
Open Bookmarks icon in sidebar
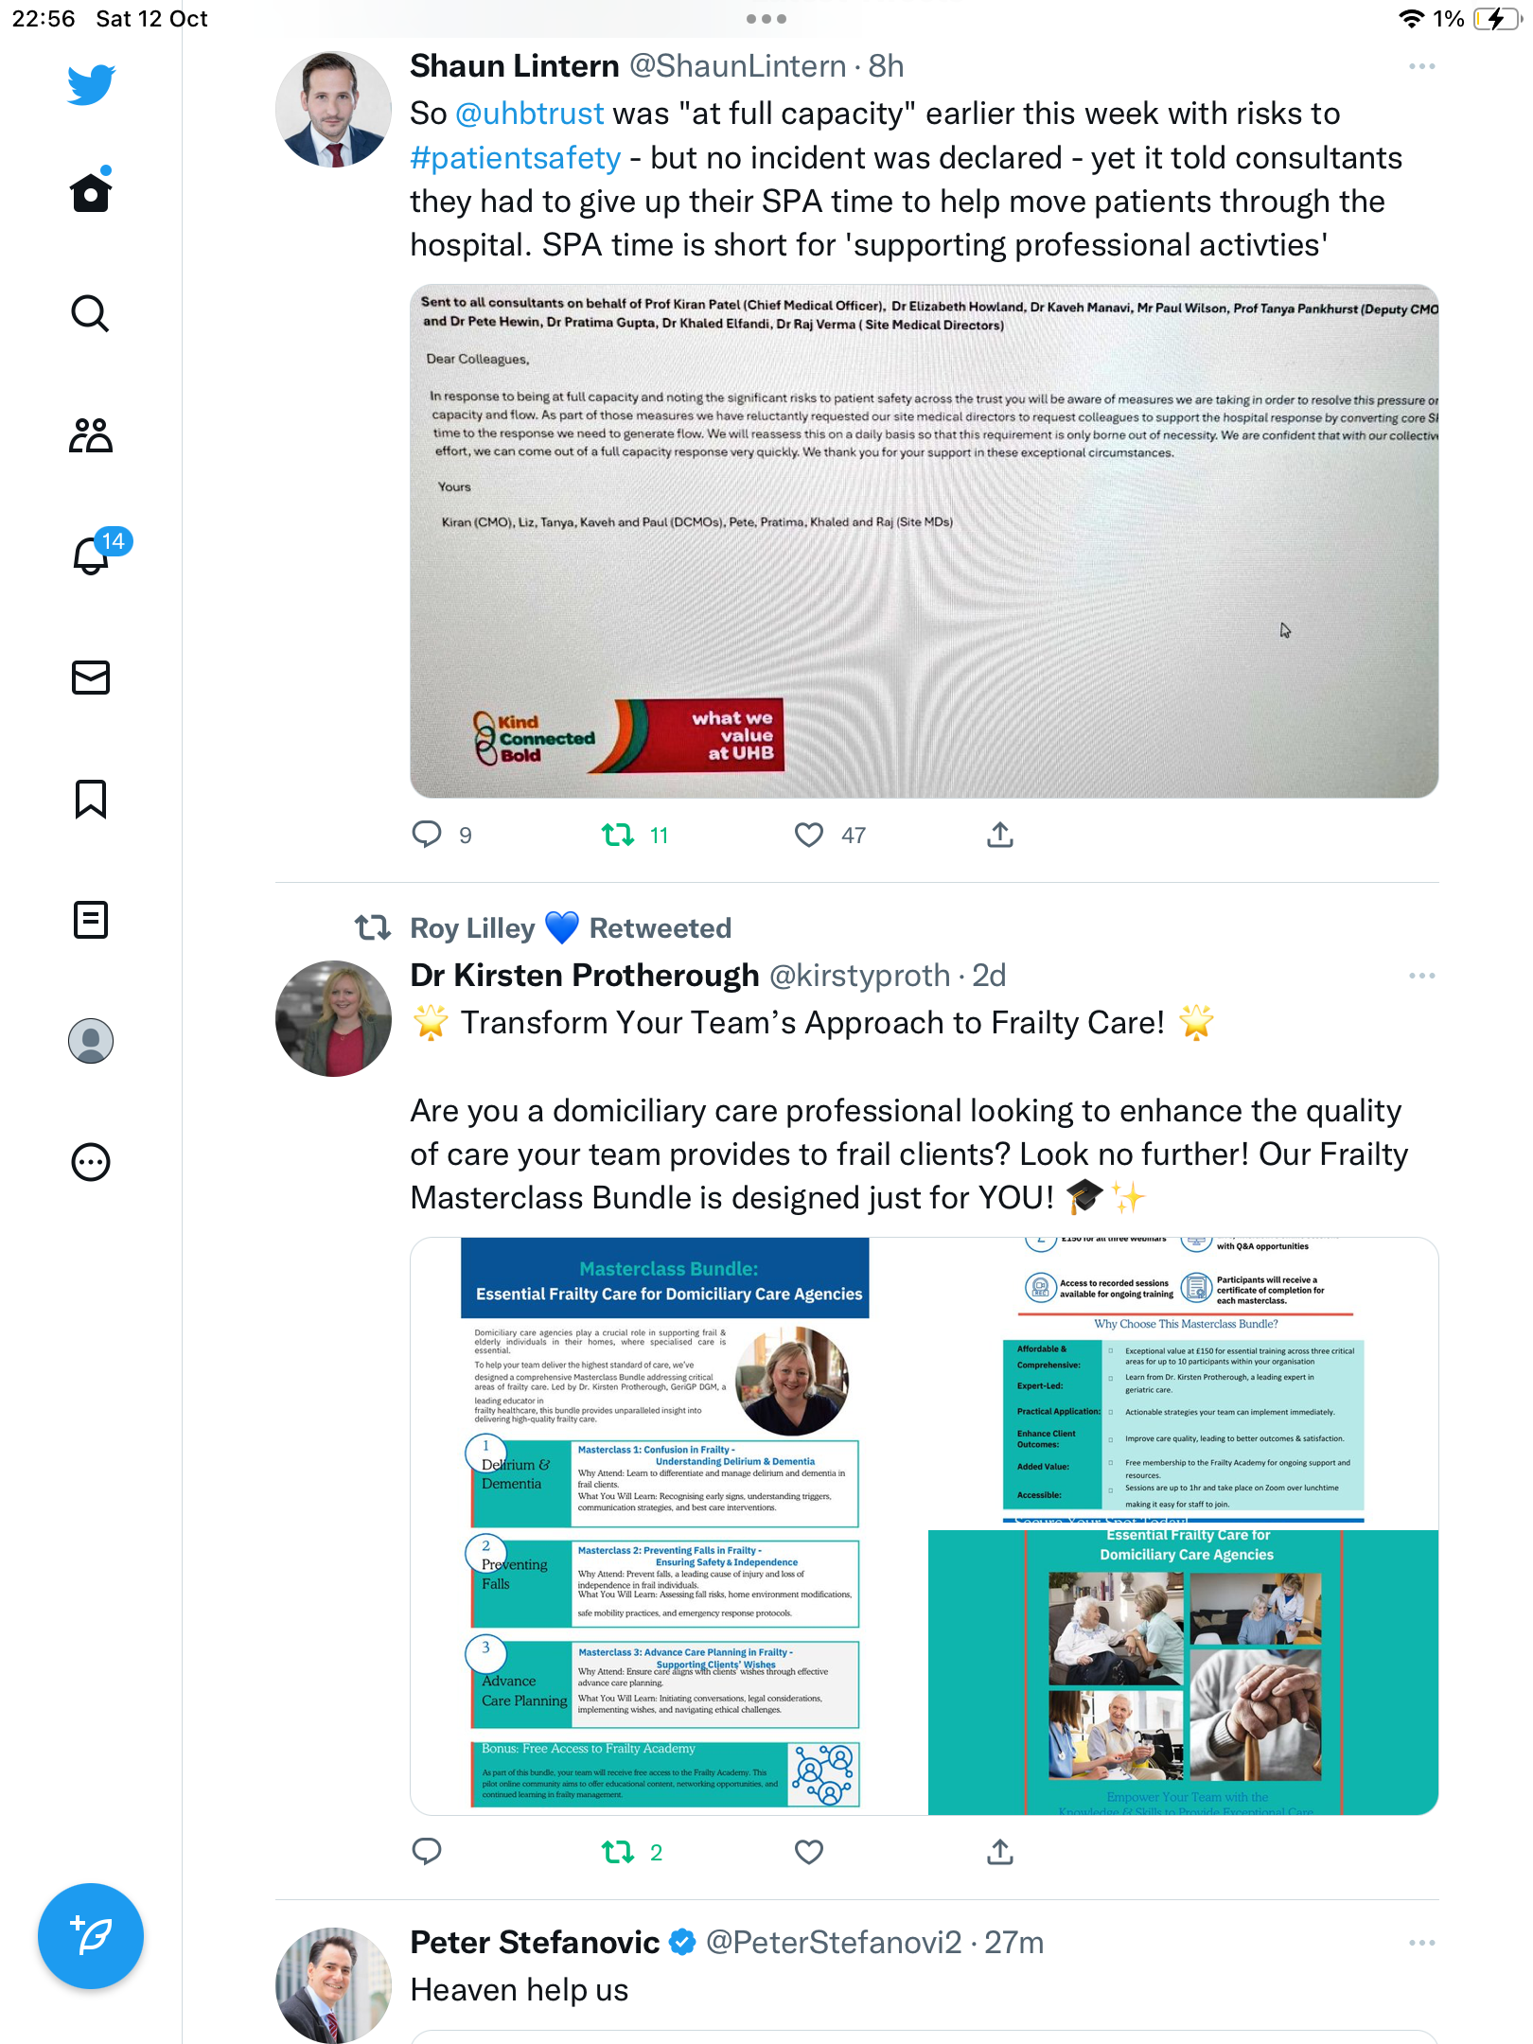pyautogui.click(x=91, y=799)
